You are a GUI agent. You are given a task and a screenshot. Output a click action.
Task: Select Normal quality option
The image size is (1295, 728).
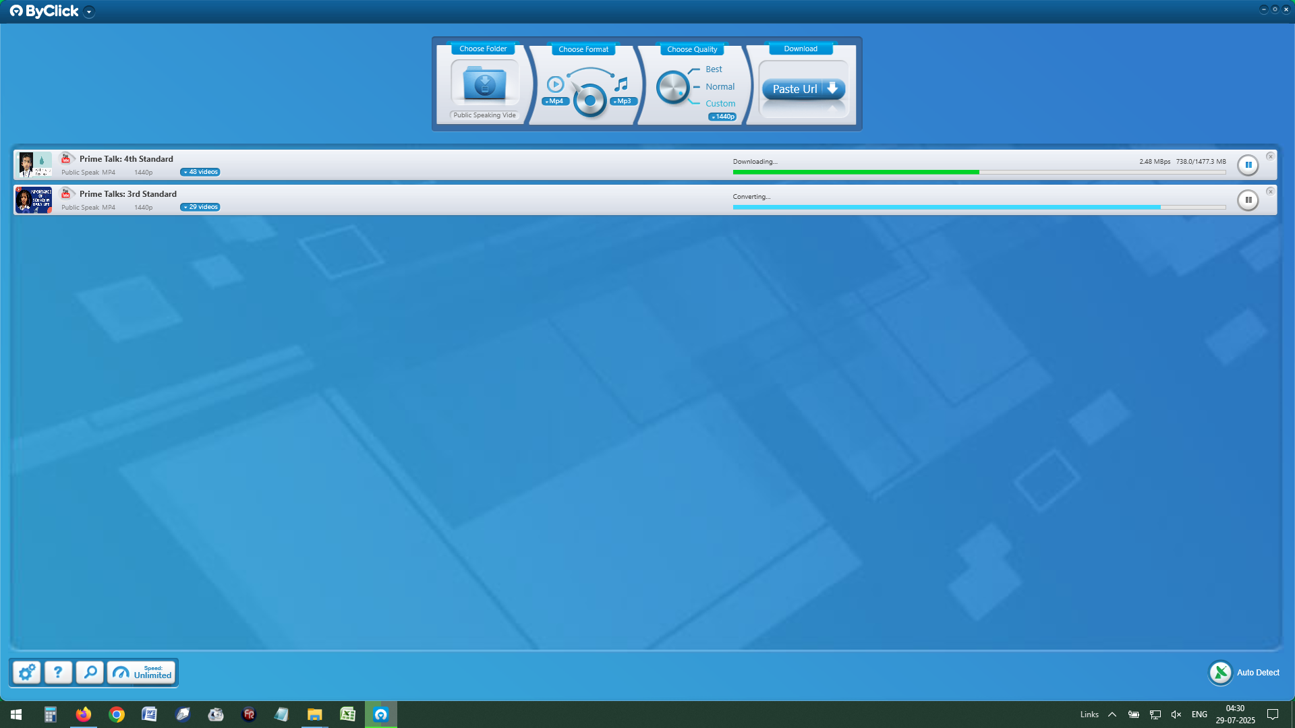click(x=720, y=86)
